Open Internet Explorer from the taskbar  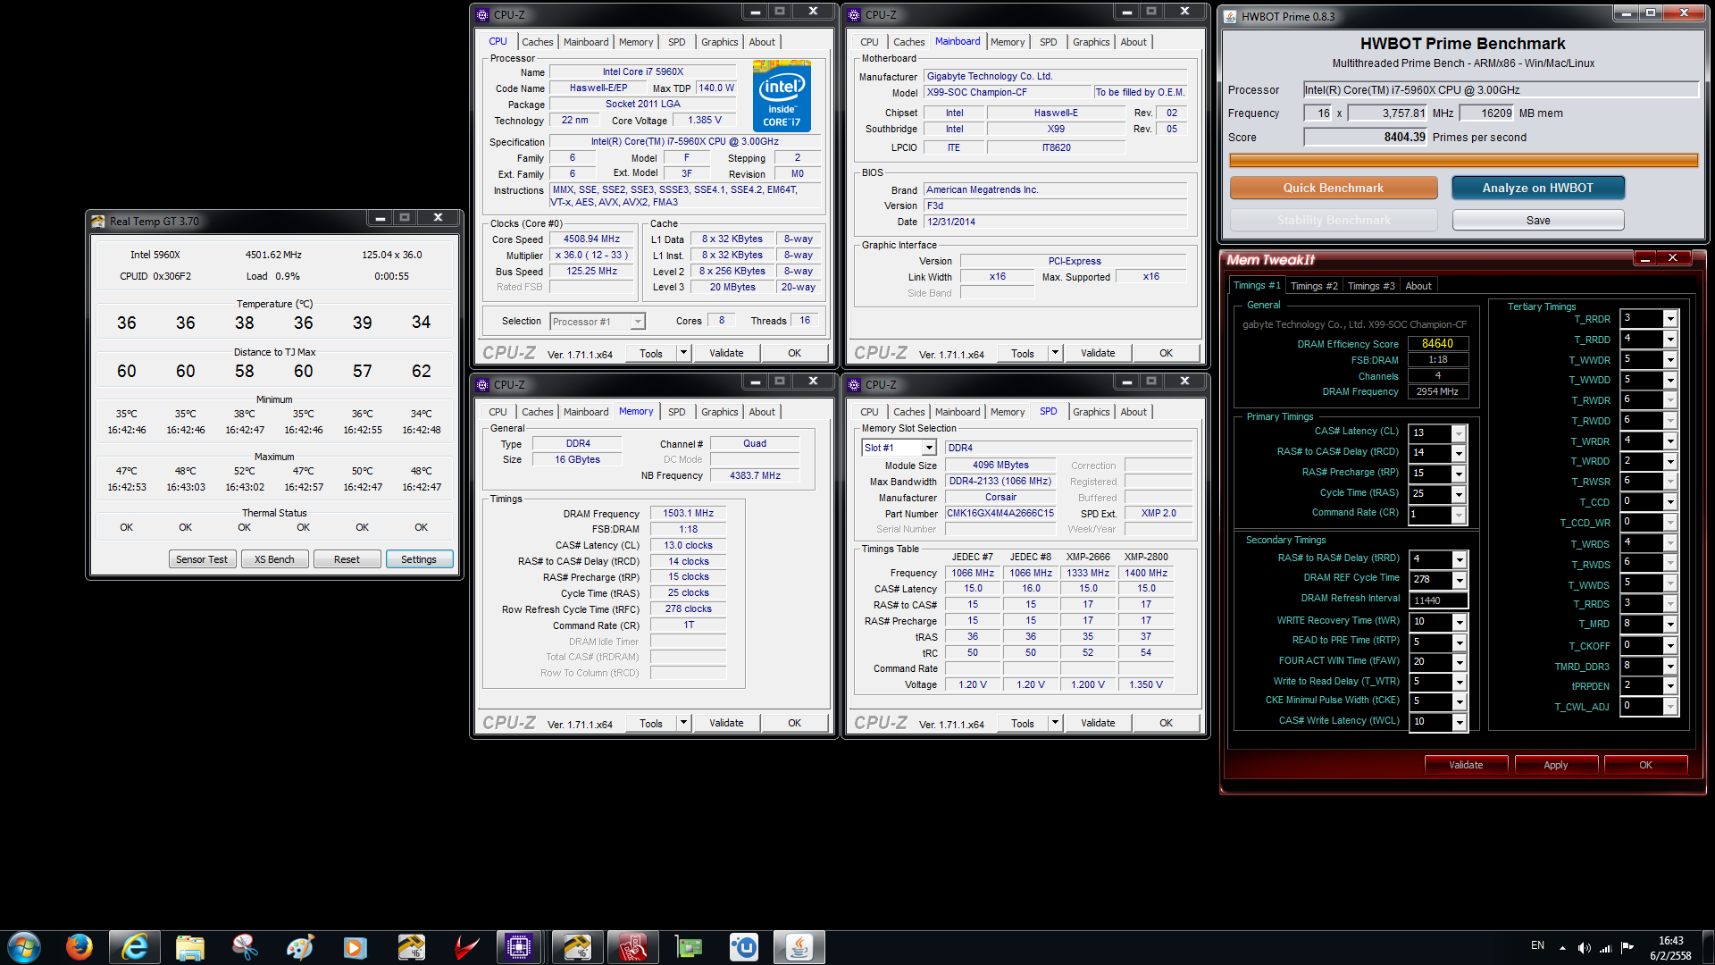tap(135, 946)
